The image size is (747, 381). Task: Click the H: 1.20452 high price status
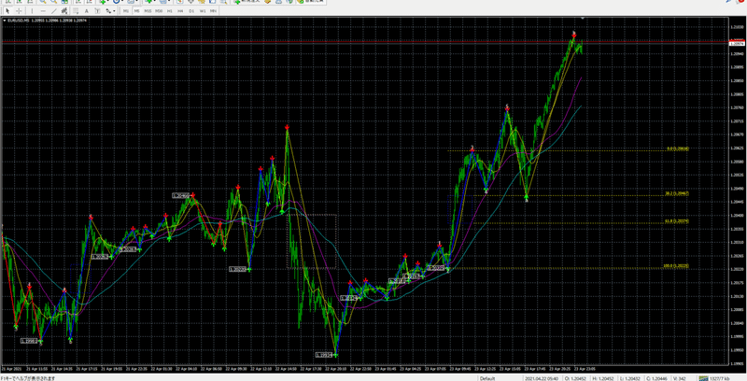point(603,378)
